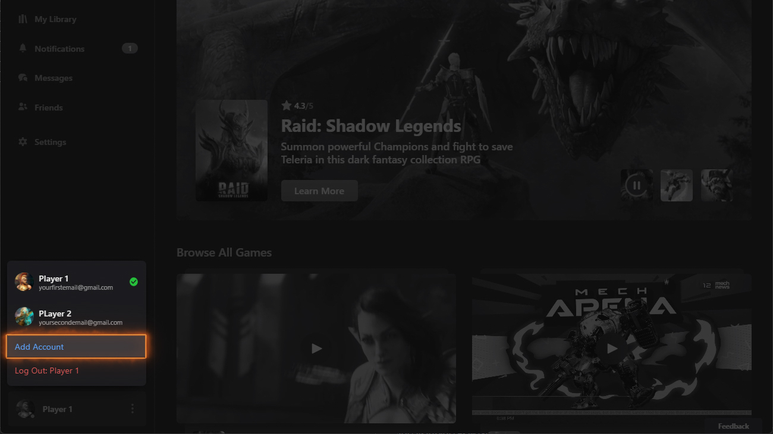Click the Player 1 profile at sidebar bottom
This screenshot has height=434, width=773.
pyautogui.click(x=77, y=409)
